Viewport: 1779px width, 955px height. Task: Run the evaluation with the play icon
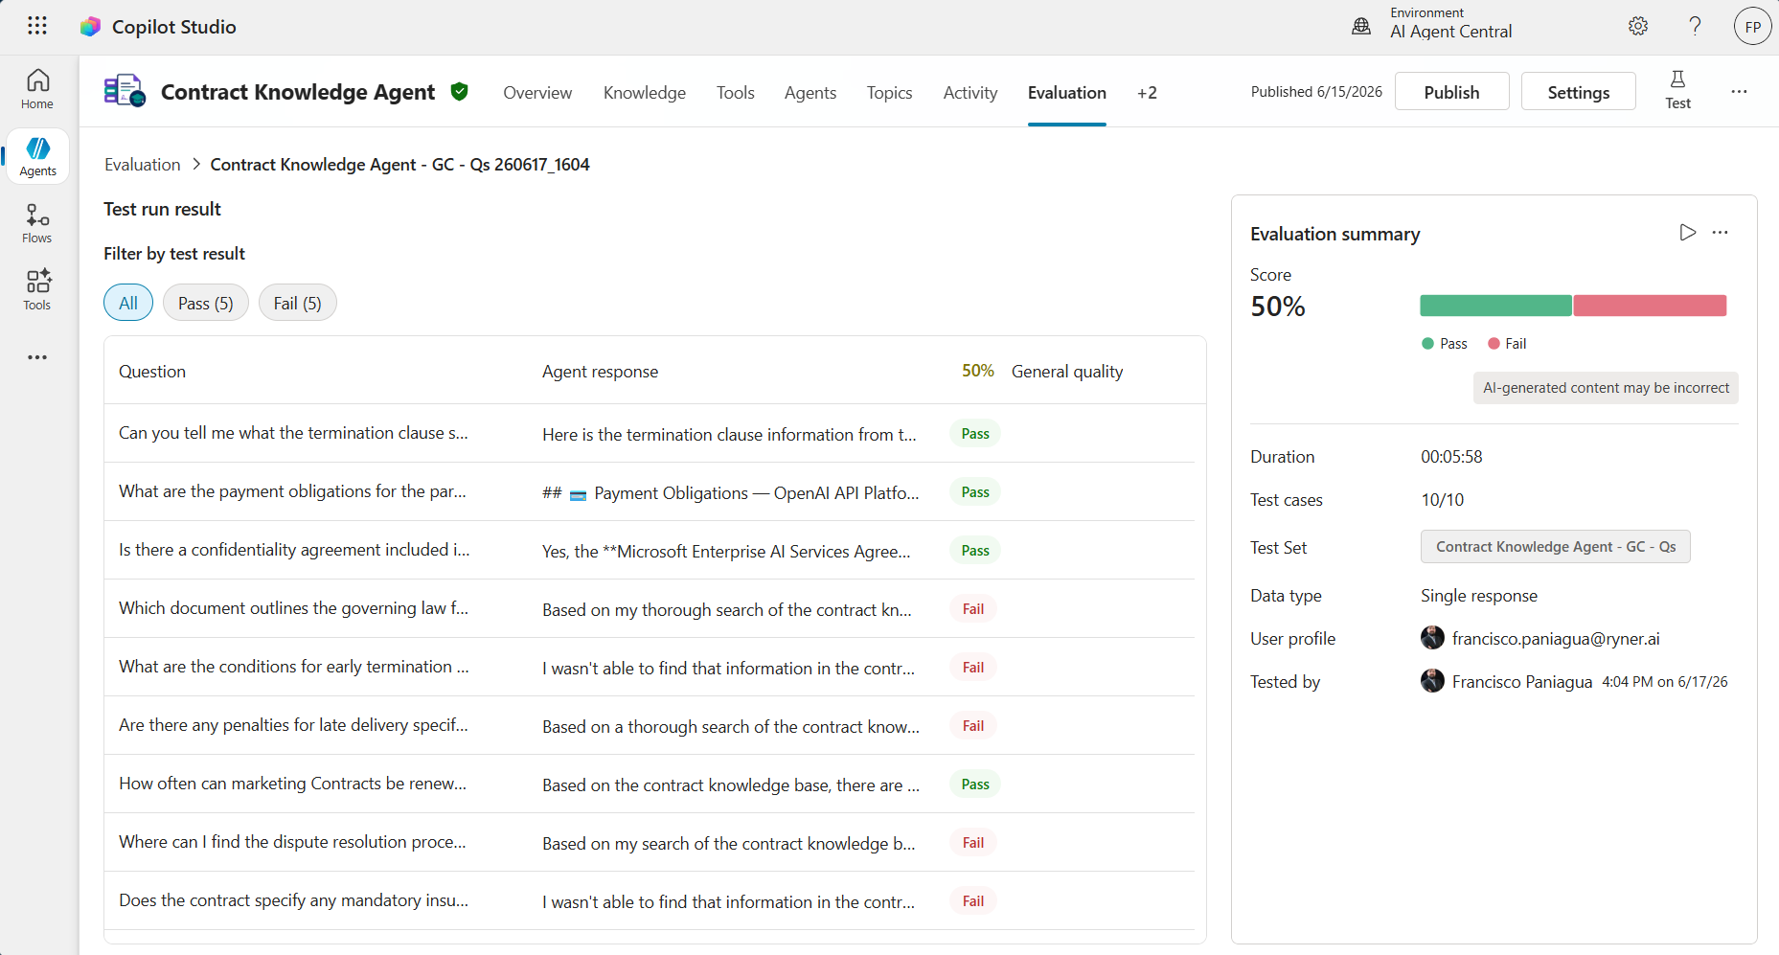[x=1688, y=233]
